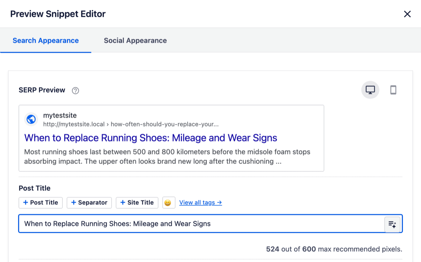This screenshot has width=421, height=262.
Task: Select desktop preview mode icon
Action: [x=370, y=90]
